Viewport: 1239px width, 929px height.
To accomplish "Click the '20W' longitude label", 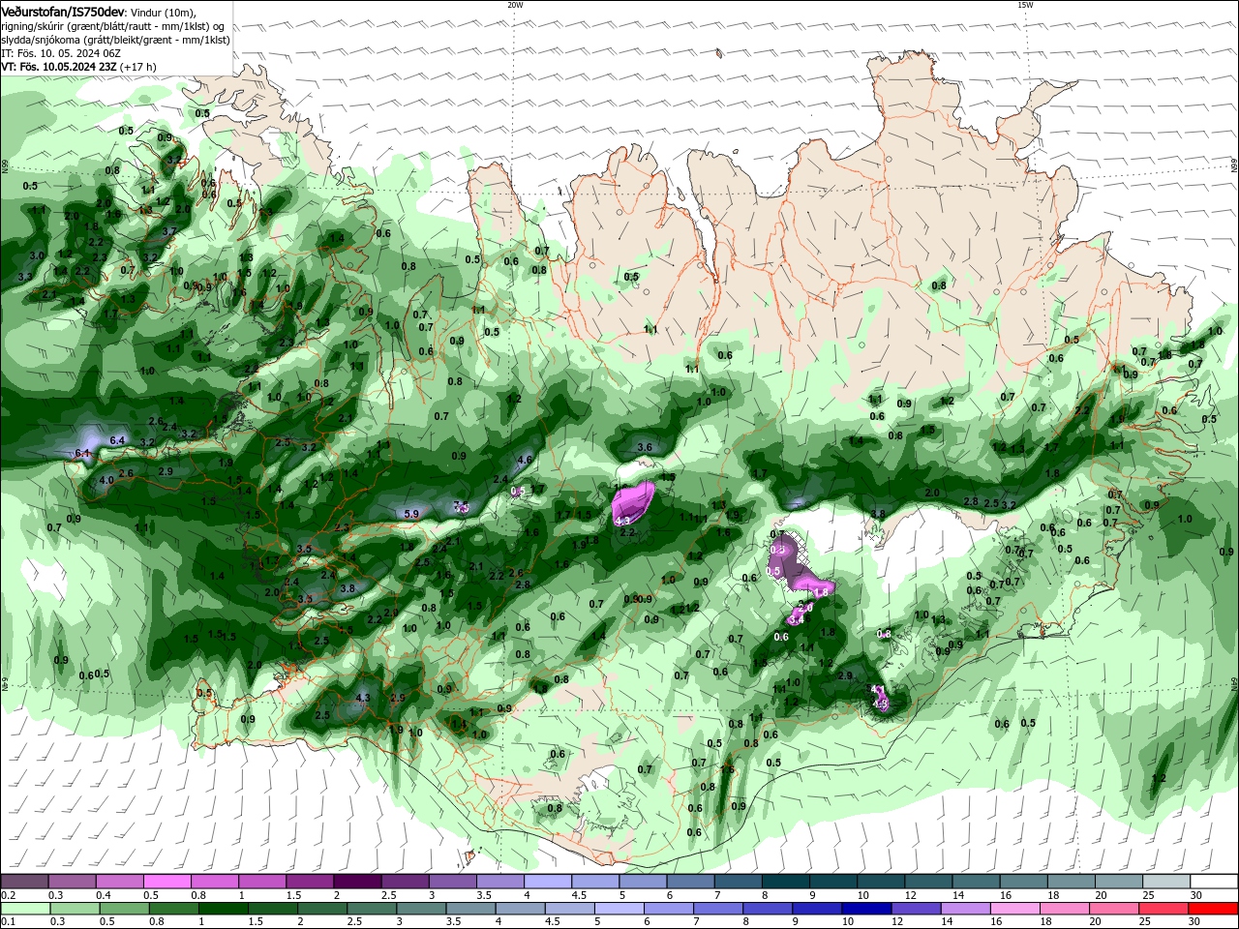I will pos(515,5).
